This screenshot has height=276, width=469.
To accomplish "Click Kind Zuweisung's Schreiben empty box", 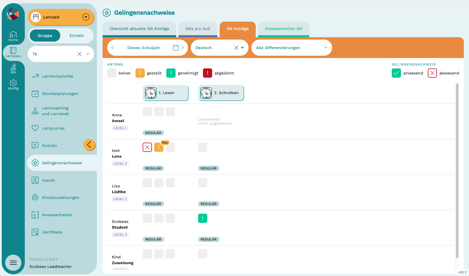I will [x=203, y=254].
